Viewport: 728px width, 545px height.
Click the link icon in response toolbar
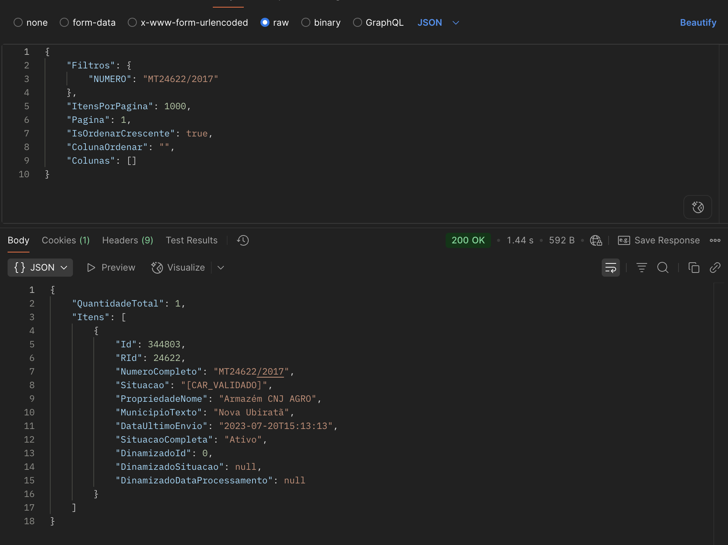coord(715,268)
